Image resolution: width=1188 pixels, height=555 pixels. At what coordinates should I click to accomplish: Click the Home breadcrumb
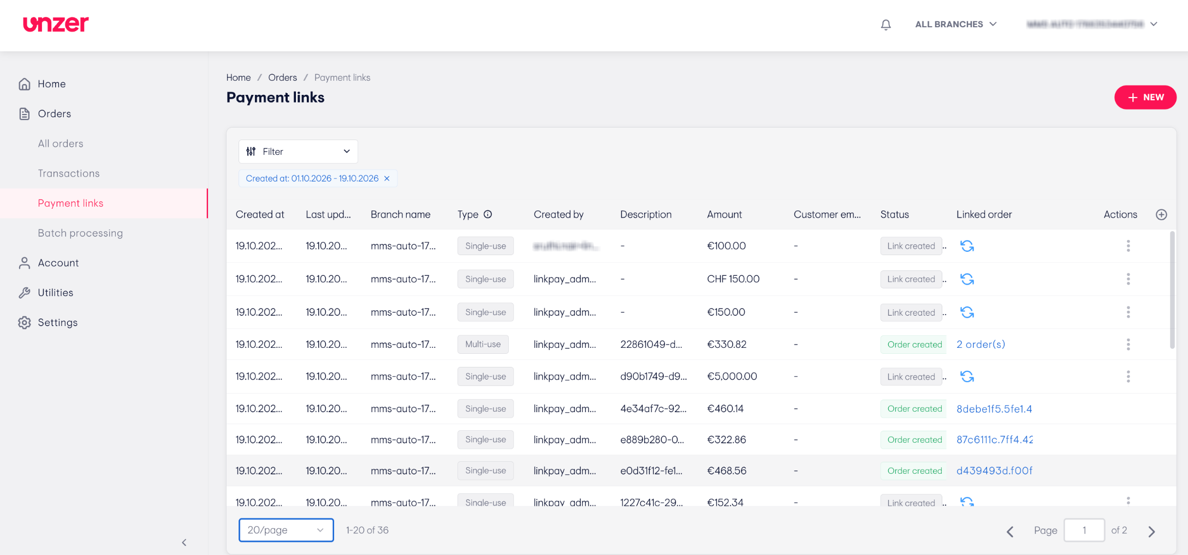click(x=239, y=77)
